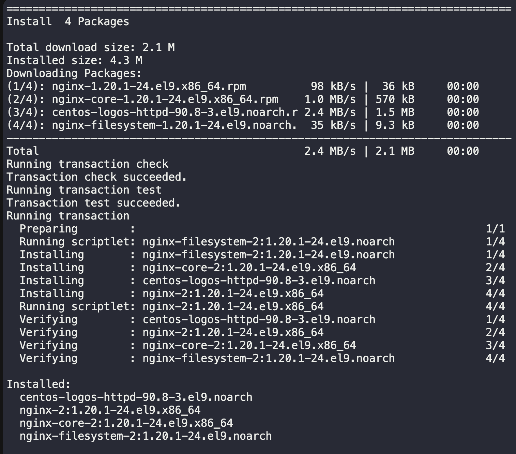Click the "Installed size: 4.3 M" line
Image resolution: width=516 pixels, height=454 pixels.
(74, 60)
